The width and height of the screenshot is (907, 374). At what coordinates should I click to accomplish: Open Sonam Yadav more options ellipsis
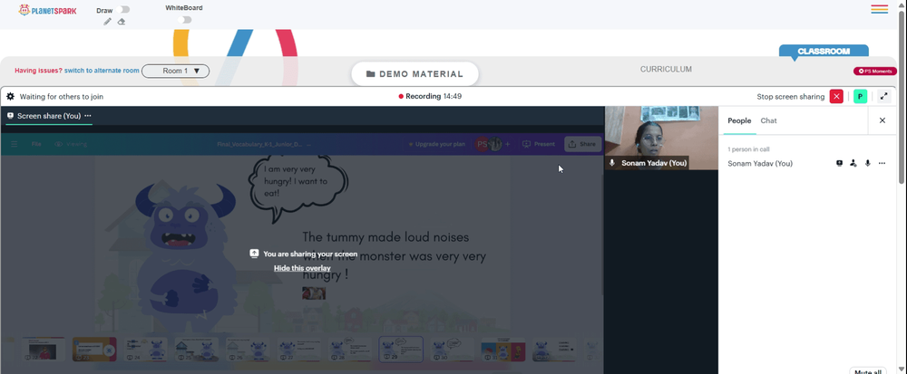click(x=882, y=163)
